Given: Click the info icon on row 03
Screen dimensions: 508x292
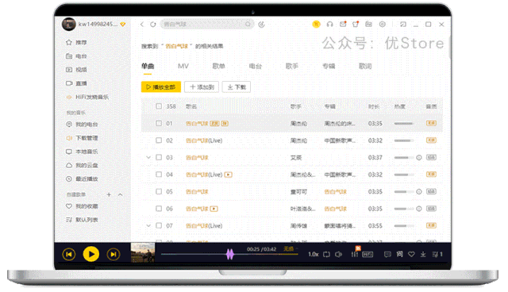Looking at the screenshot, I should point(419,158).
